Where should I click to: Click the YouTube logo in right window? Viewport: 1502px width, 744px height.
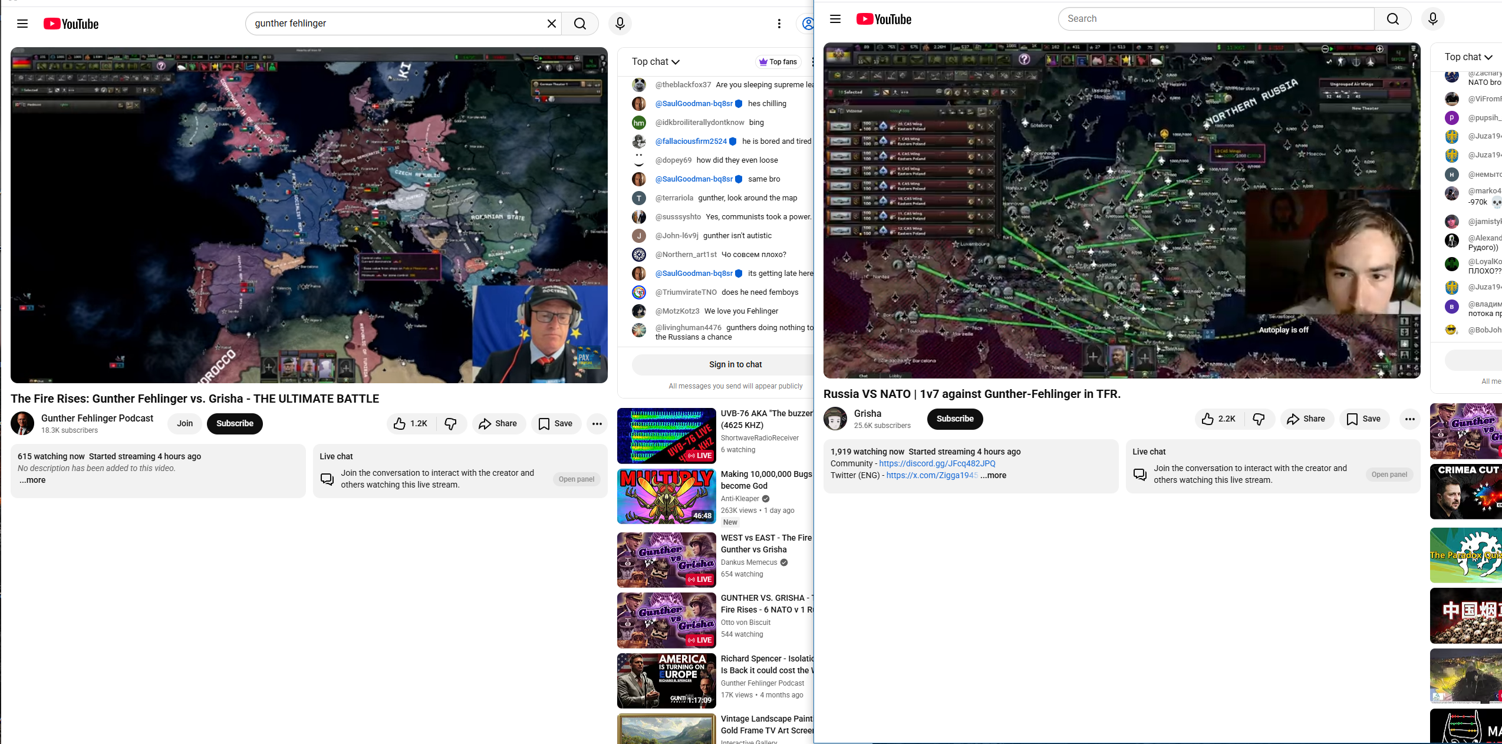pos(884,19)
